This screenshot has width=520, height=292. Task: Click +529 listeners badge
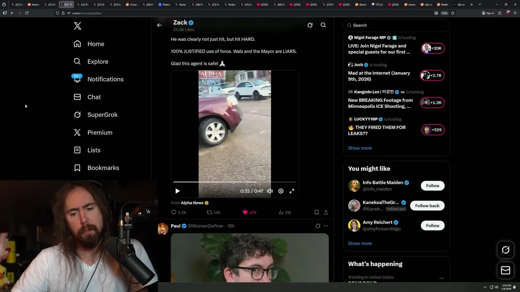coord(433,130)
